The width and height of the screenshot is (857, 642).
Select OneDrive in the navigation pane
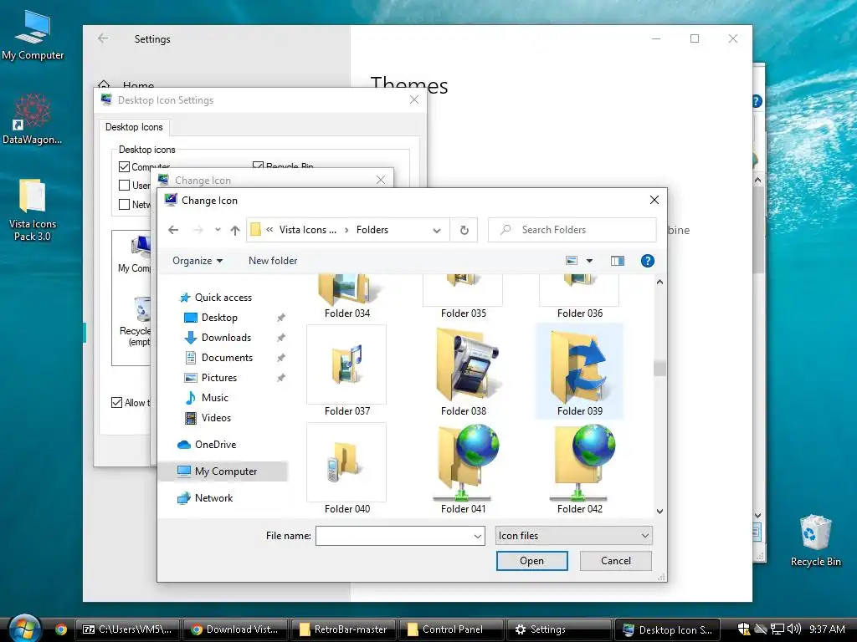pos(207,445)
